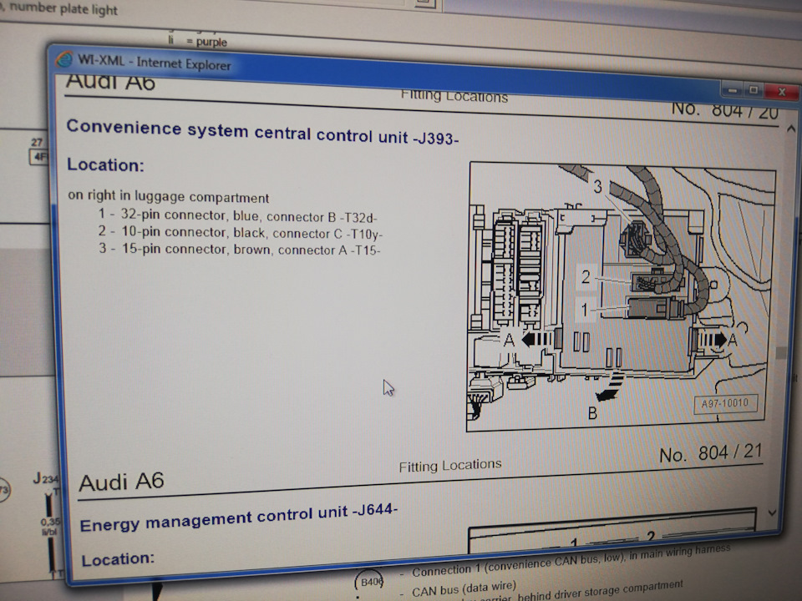The height and width of the screenshot is (601, 802).
Task: Click the Internet Explorer icon in title bar
Action: pos(64,58)
